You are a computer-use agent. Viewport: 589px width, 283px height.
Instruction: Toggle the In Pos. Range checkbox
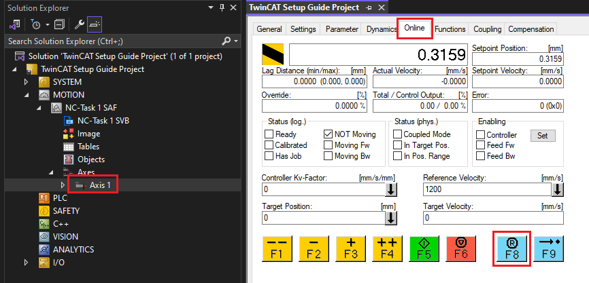click(397, 156)
